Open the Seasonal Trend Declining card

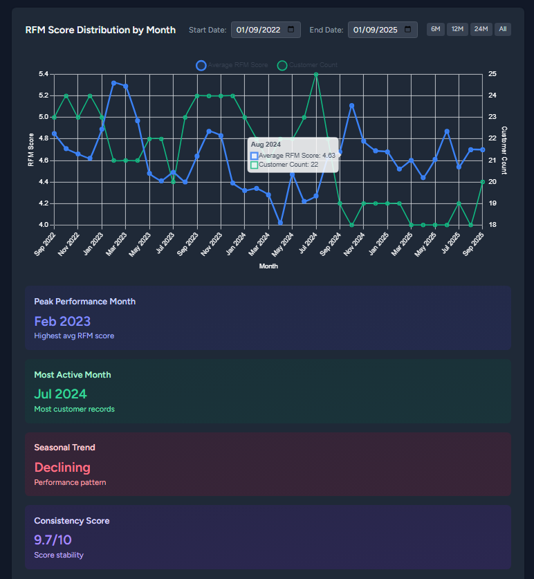(x=268, y=464)
